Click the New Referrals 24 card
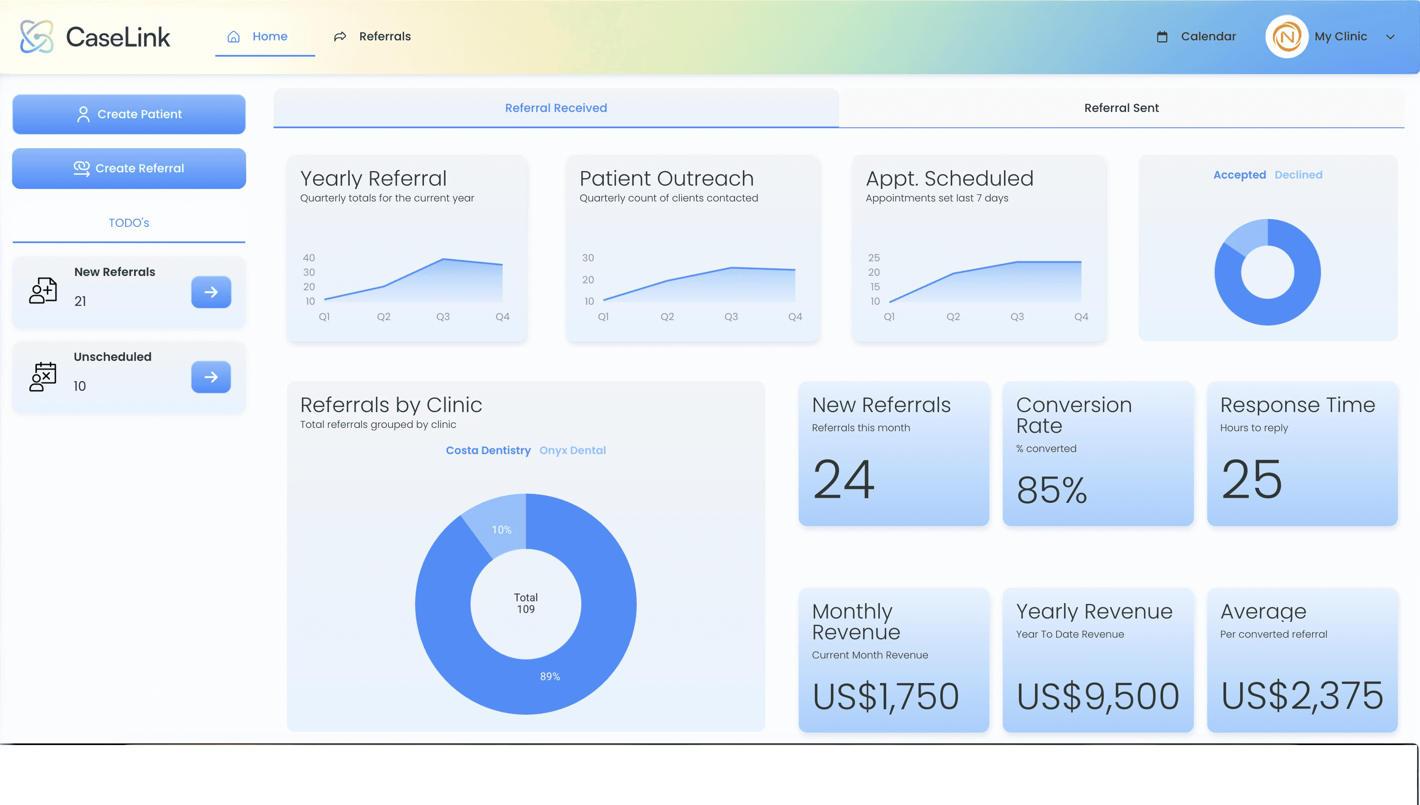Screen dimensions: 1420x805 pyautogui.click(x=894, y=453)
